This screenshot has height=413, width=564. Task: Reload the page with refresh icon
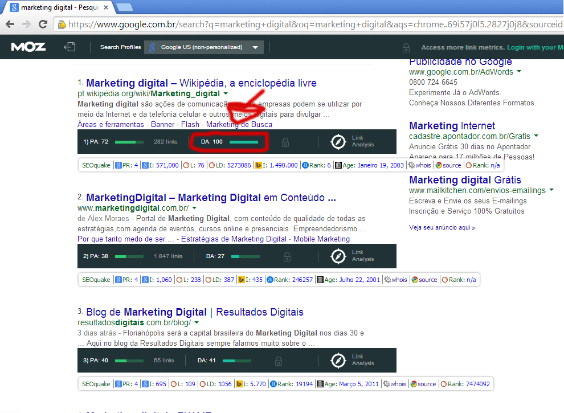click(43, 24)
